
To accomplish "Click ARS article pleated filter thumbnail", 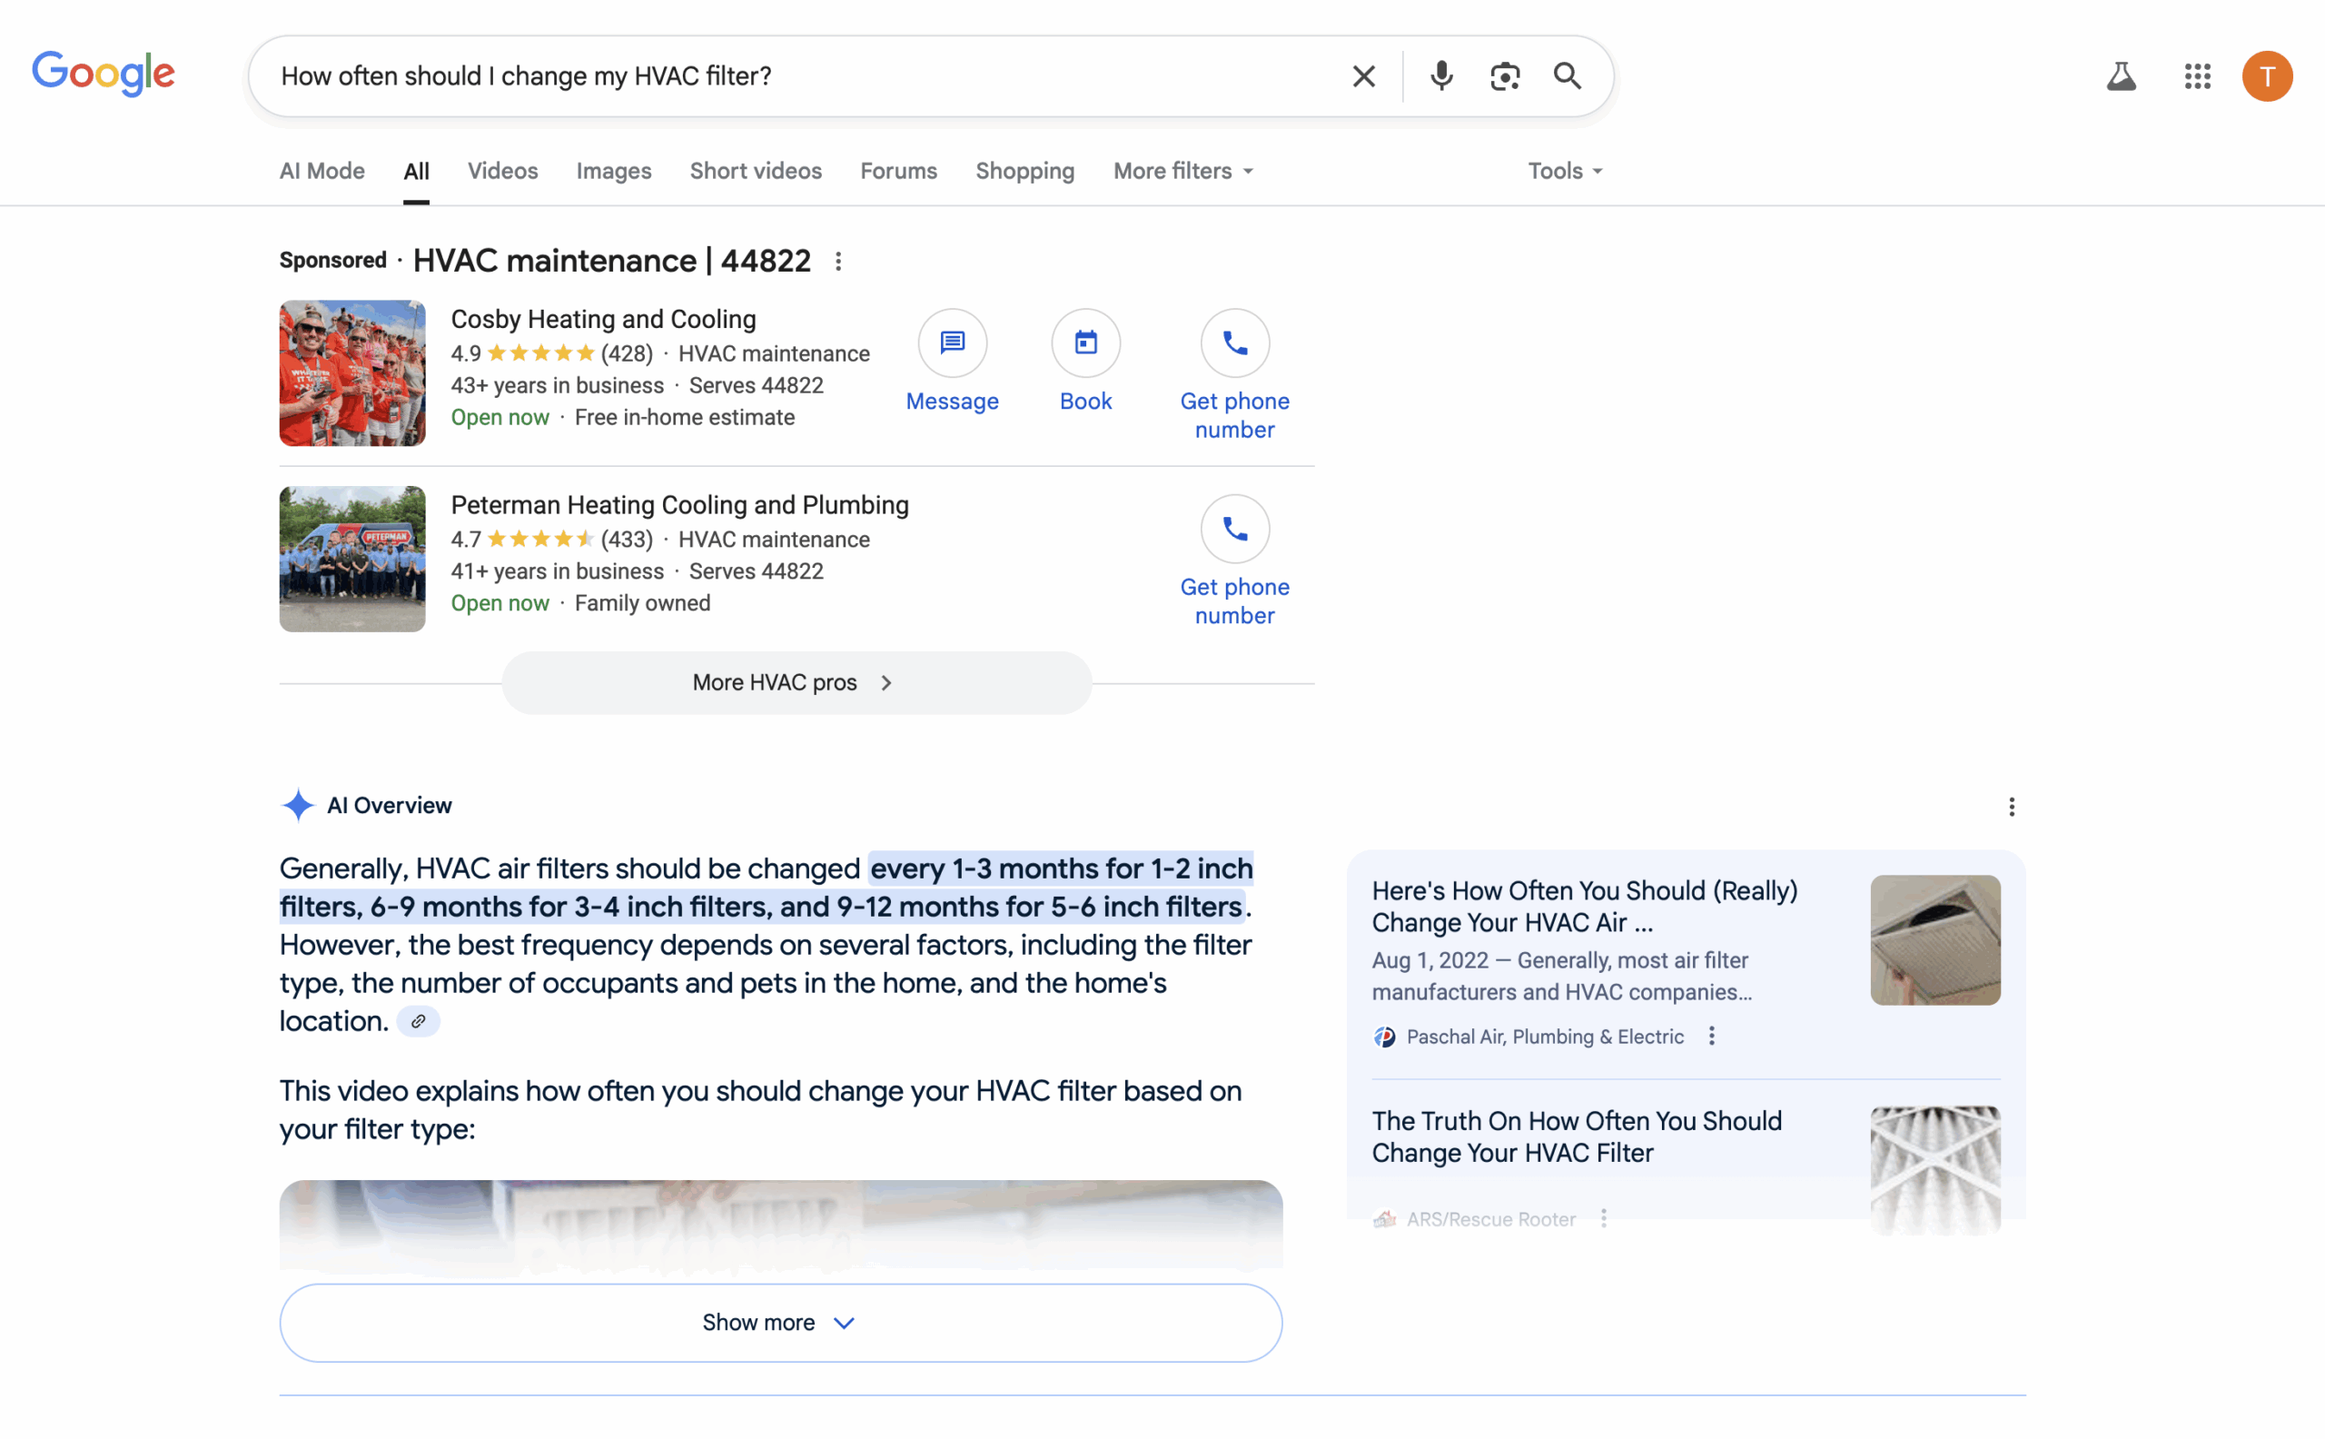I will pyautogui.click(x=1935, y=1171).
